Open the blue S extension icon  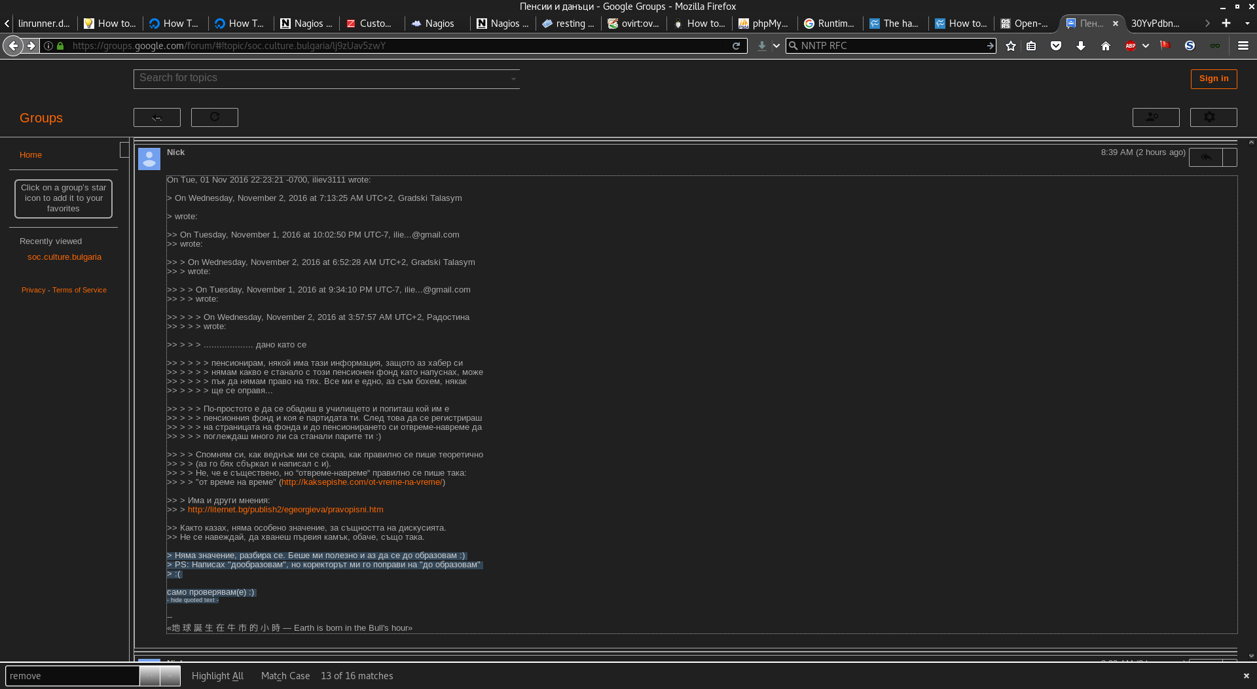[1190, 46]
